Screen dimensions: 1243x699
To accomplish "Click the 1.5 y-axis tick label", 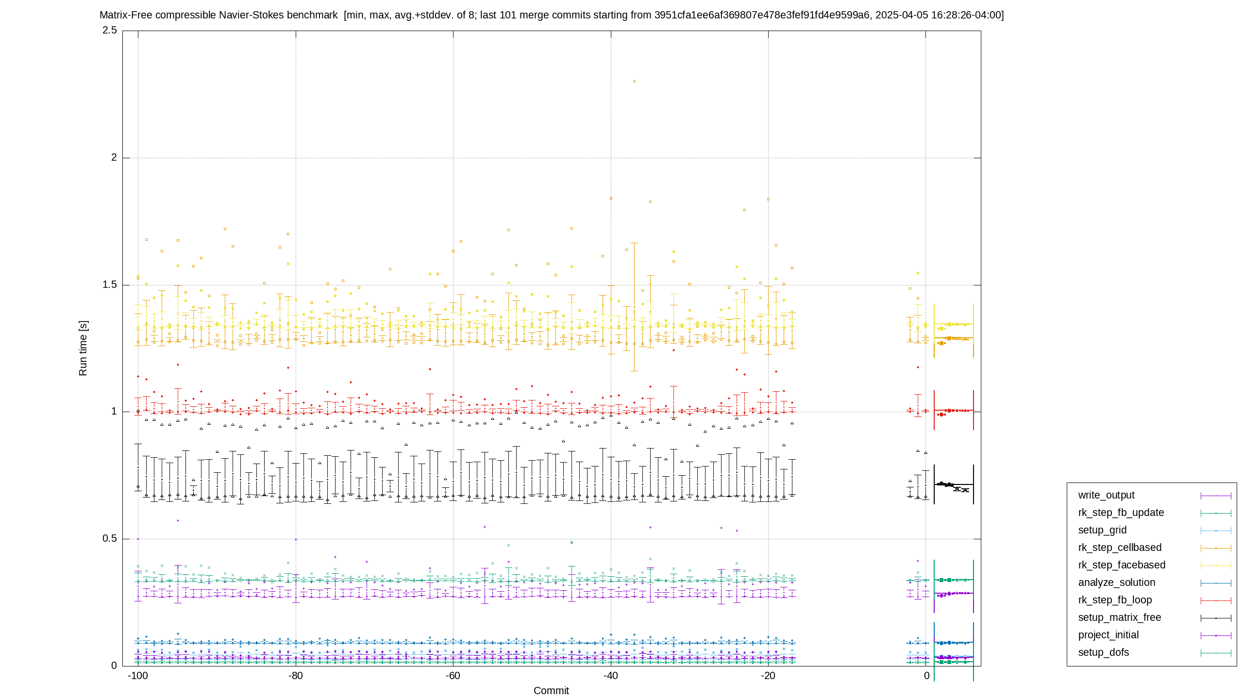I will point(110,284).
